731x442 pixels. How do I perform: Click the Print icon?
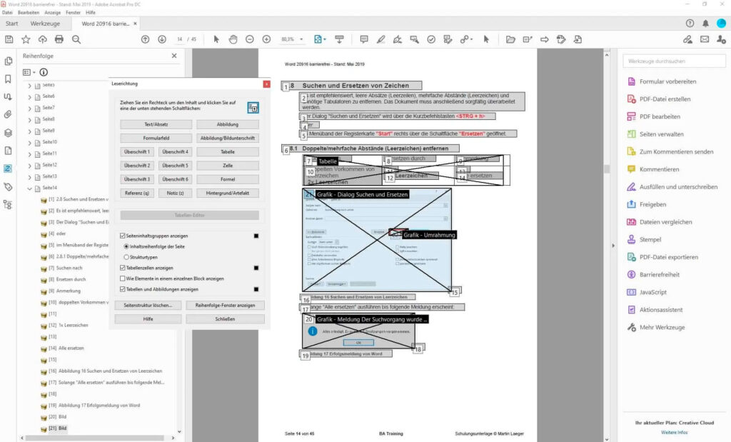pos(59,40)
